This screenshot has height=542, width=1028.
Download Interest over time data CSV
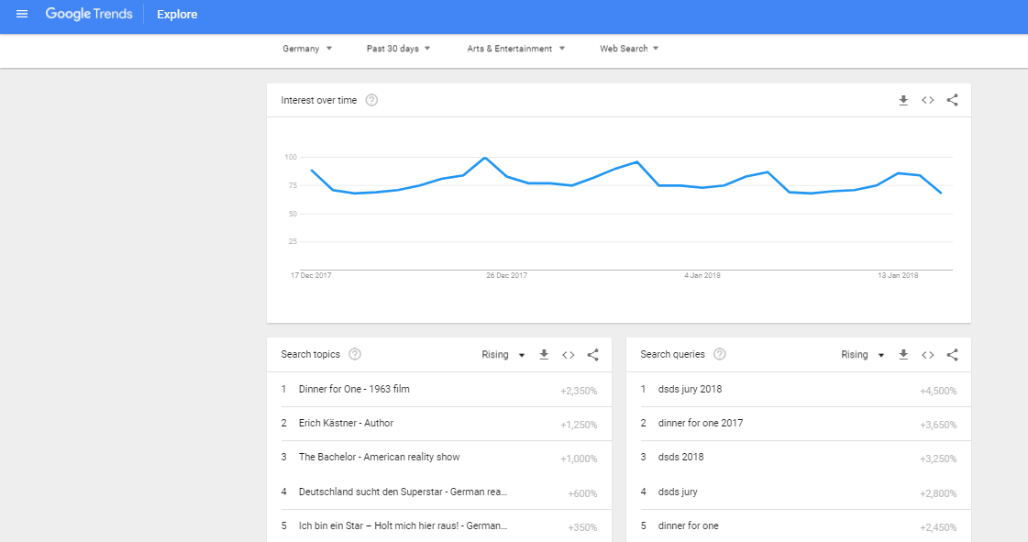click(903, 100)
